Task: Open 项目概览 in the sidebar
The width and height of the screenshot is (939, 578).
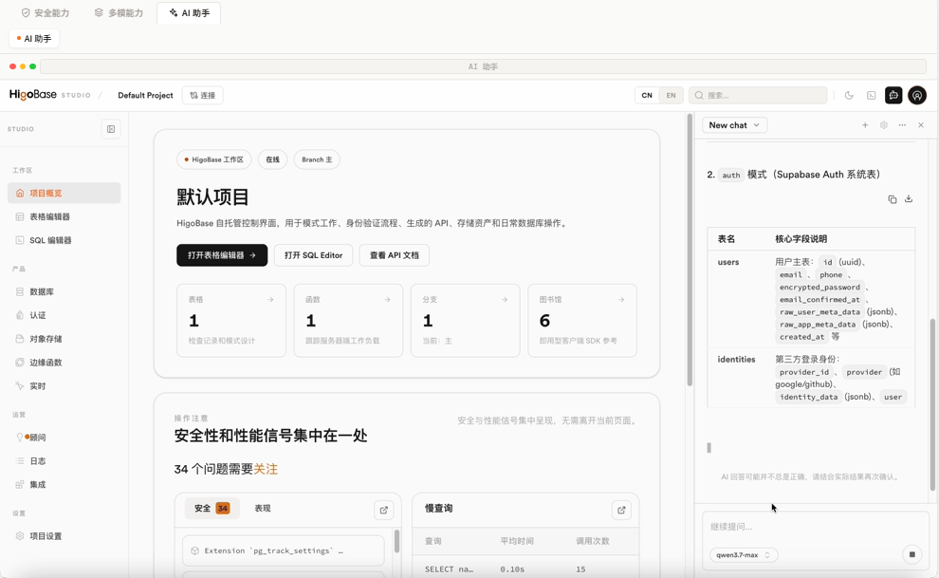Action: [x=64, y=193]
